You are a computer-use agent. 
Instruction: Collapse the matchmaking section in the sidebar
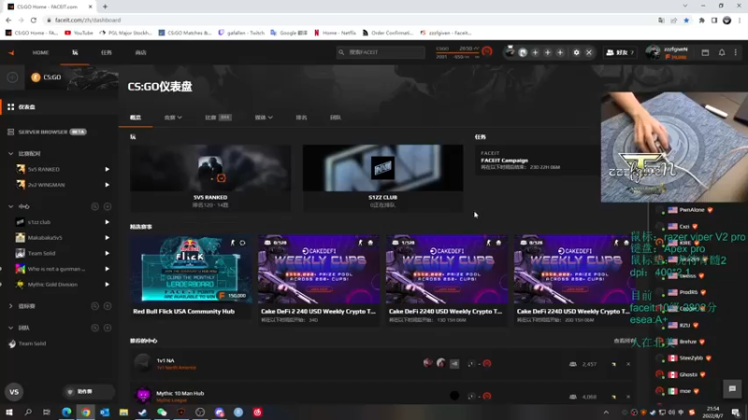[10, 153]
